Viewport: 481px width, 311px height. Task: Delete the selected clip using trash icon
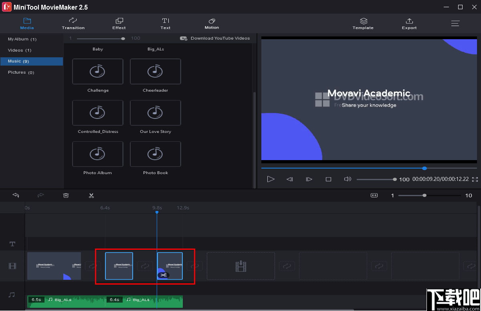click(66, 195)
